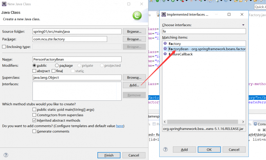Click the Add... button beside Interfaces

click(134, 85)
